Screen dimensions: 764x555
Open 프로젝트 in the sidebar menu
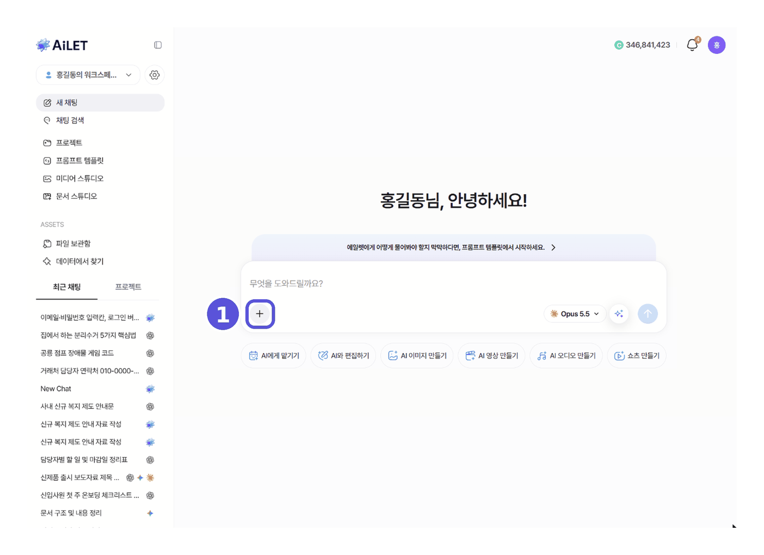pos(100,143)
